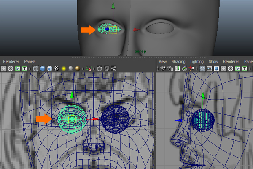
Task: Click select camera icon in side panel
Action: click(x=162, y=68)
